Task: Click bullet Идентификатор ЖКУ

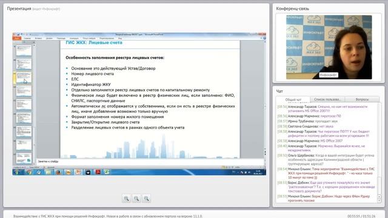Action: 91,85
